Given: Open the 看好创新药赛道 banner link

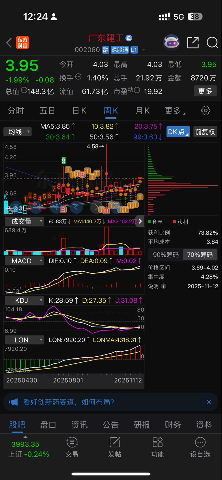Looking at the screenshot, I should click(x=69, y=402).
